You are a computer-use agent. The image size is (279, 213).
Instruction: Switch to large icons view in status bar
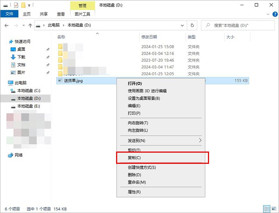coord(274,209)
